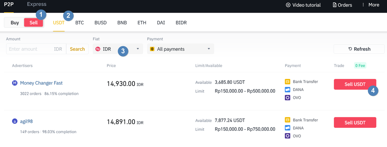The width and height of the screenshot is (387, 147).
Task: Select the BNB coin tab
Action: 122,23
